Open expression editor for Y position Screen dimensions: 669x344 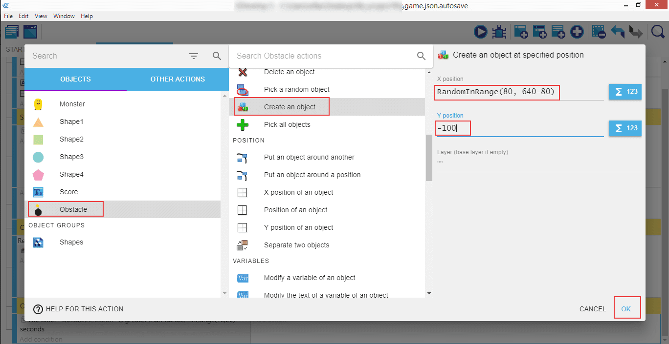click(624, 128)
